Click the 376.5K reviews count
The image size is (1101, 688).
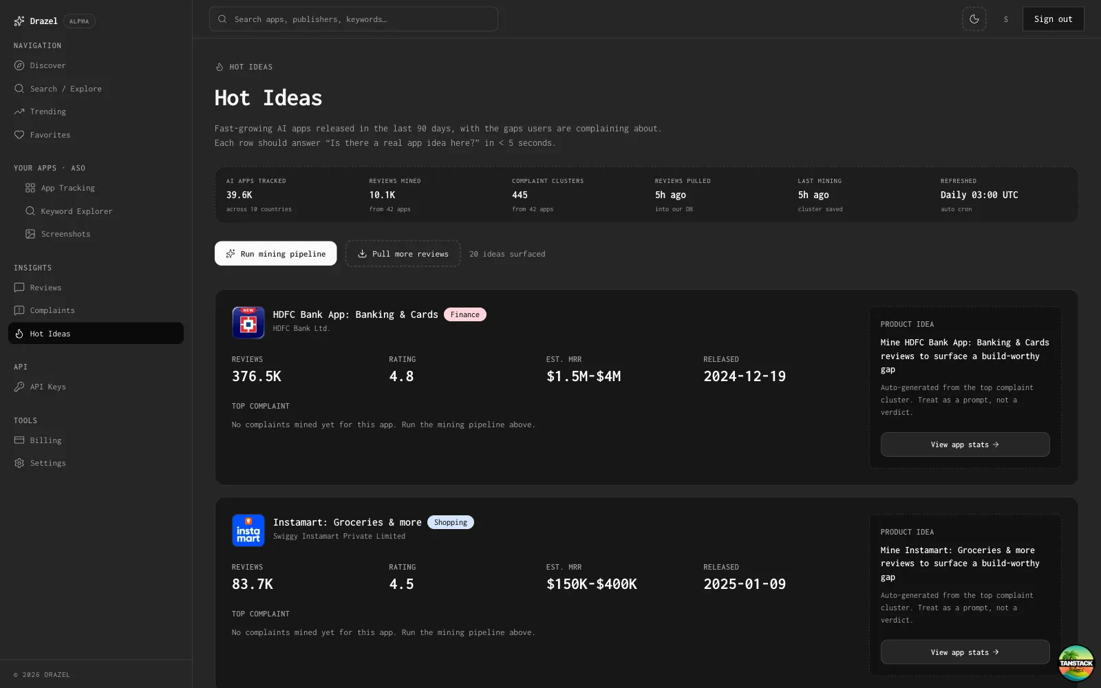pyautogui.click(x=257, y=376)
